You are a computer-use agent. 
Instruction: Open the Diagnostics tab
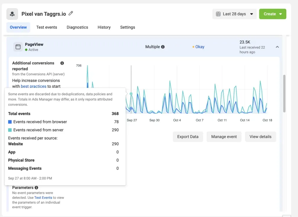pyautogui.click(x=77, y=27)
